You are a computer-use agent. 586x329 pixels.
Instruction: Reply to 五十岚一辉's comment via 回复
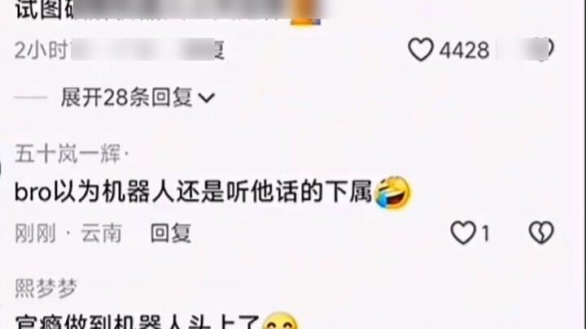(171, 233)
